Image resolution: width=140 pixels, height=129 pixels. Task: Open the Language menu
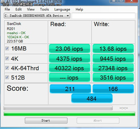click(62, 10)
